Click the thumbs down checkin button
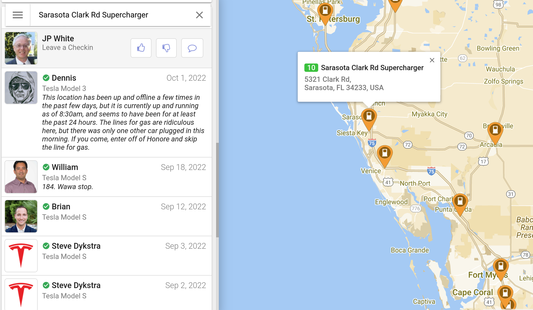Screen dimensions: 533x310 pos(166,48)
